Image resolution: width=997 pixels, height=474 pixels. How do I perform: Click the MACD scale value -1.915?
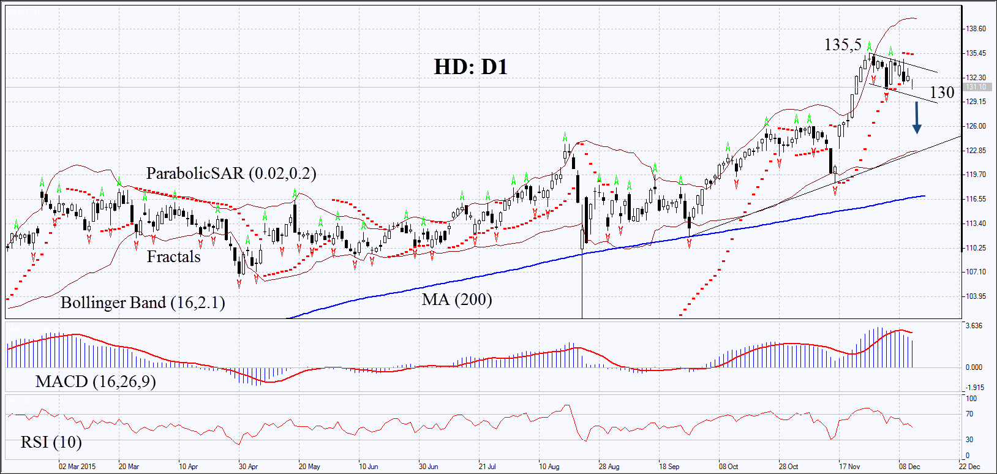pyautogui.click(x=975, y=388)
